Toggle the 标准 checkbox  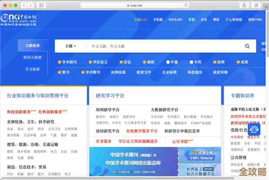point(215,62)
